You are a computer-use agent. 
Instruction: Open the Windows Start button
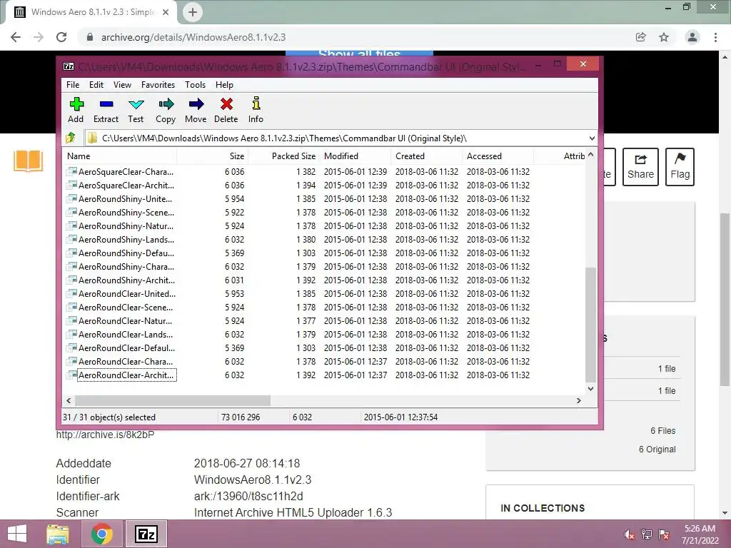point(17,534)
